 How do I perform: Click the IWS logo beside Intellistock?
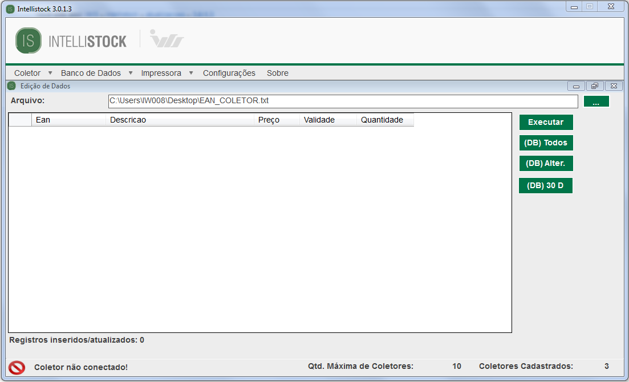167,39
